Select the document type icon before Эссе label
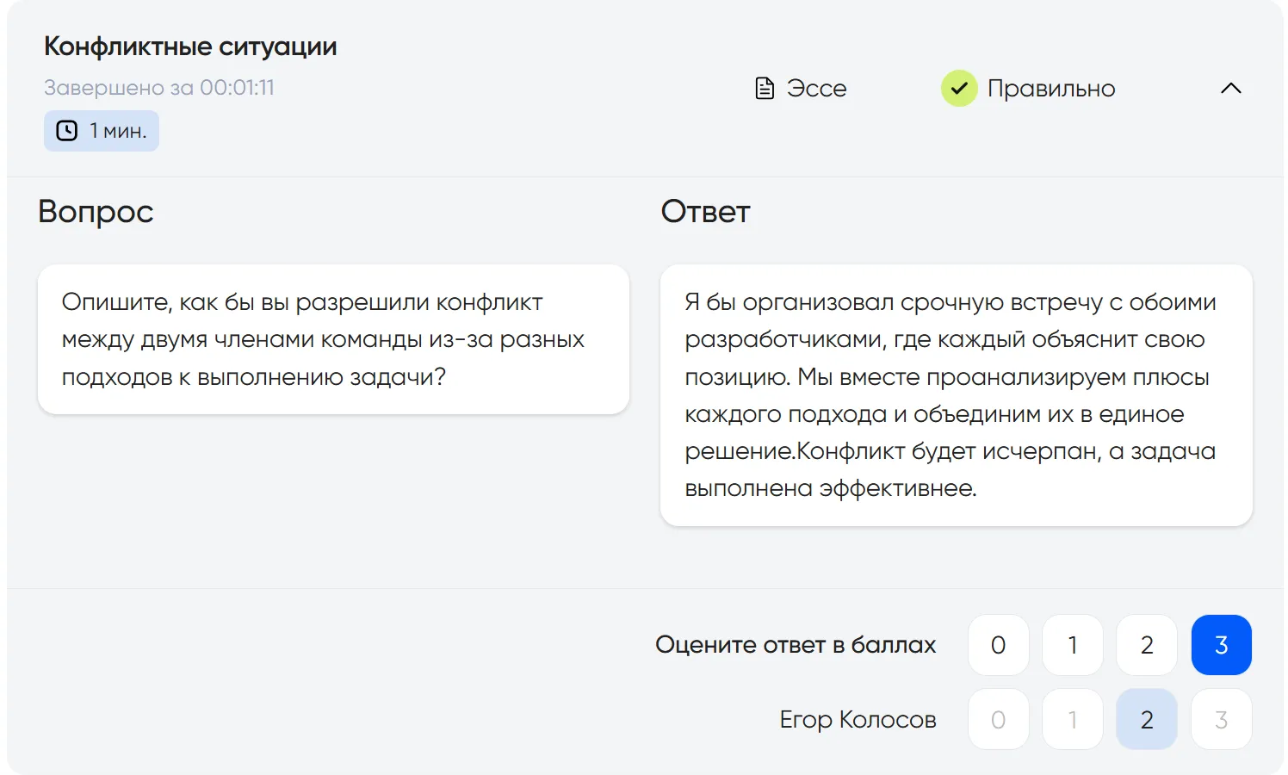1288x775 pixels. click(x=765, y=88)
